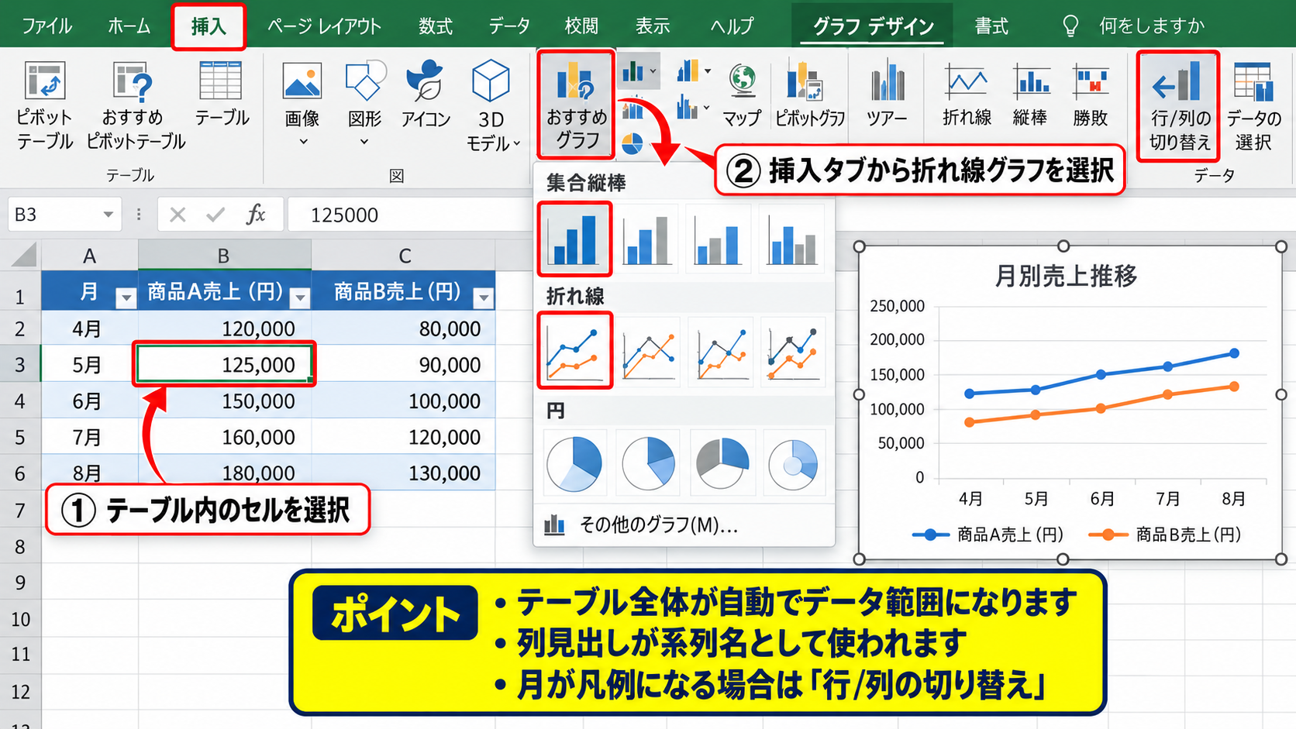The width and height of the screenshot is (1296, 729).
Task: Click the formula bar cancel X icon
Action: click(x=178, y=215)
